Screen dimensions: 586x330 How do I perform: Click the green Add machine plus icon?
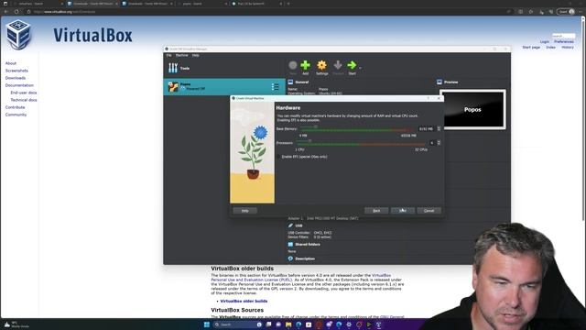click(305, 65)
